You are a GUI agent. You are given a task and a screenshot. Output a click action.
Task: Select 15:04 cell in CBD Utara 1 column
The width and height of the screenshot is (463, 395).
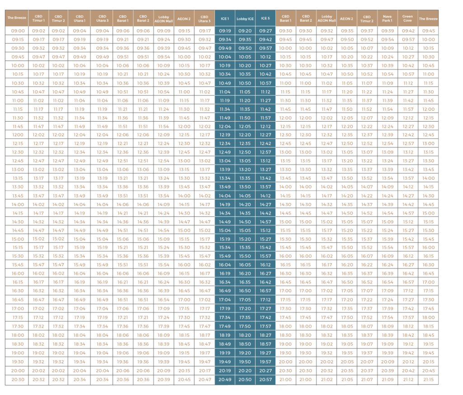[80, 239]
